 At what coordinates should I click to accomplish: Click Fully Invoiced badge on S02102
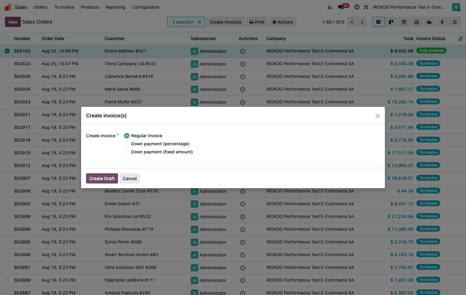432,51
